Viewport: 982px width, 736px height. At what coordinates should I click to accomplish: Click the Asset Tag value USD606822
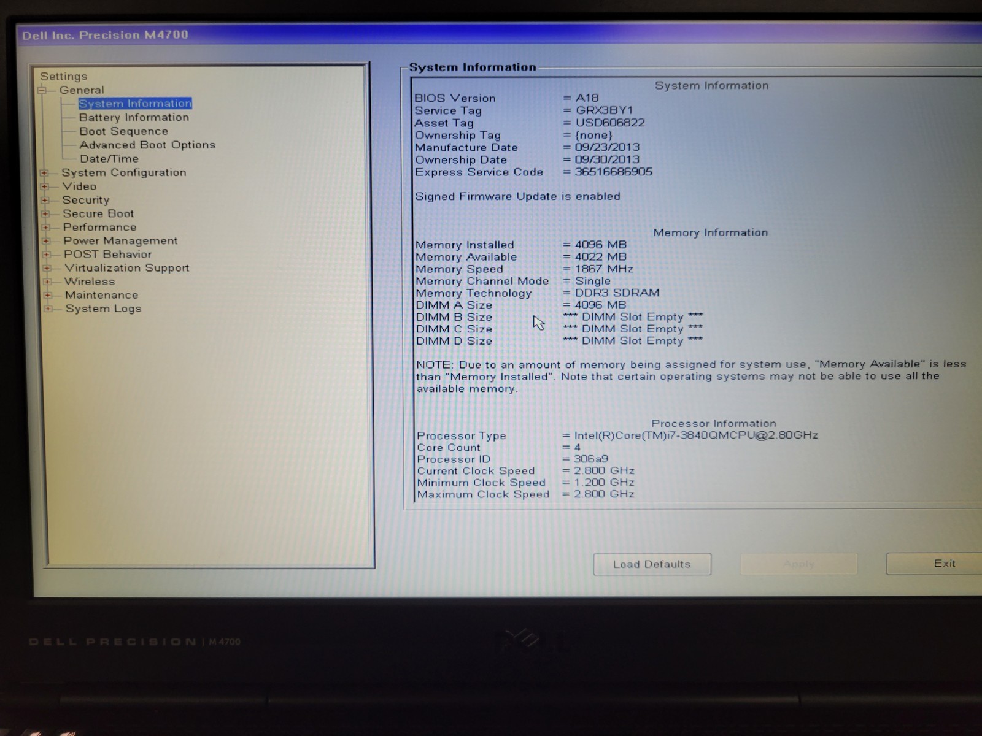pos(610,123)
